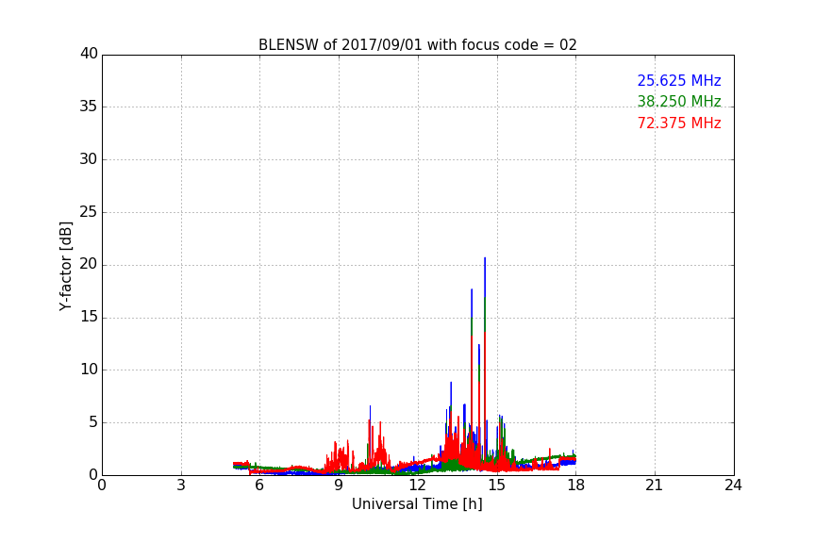Click the y-axis tick label 30
The width and height of the screenshot is (815, 543).
pos(89,159)
